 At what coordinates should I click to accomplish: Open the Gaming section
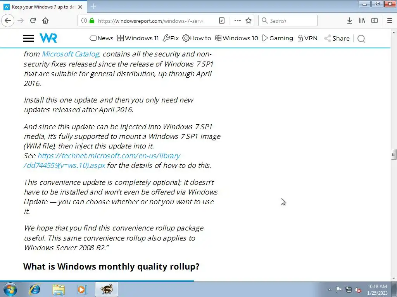278,38
